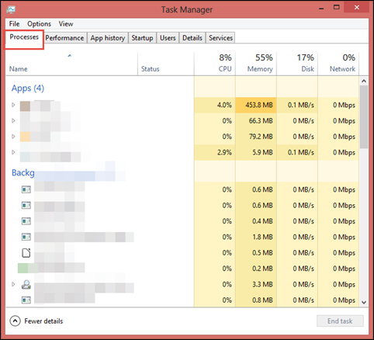
Task: Maximize the Task Manager window
Action: click(x=337, y=8)
